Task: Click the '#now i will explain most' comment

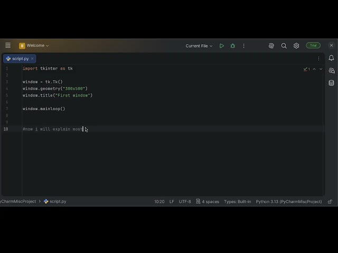Action: (53, 129)
